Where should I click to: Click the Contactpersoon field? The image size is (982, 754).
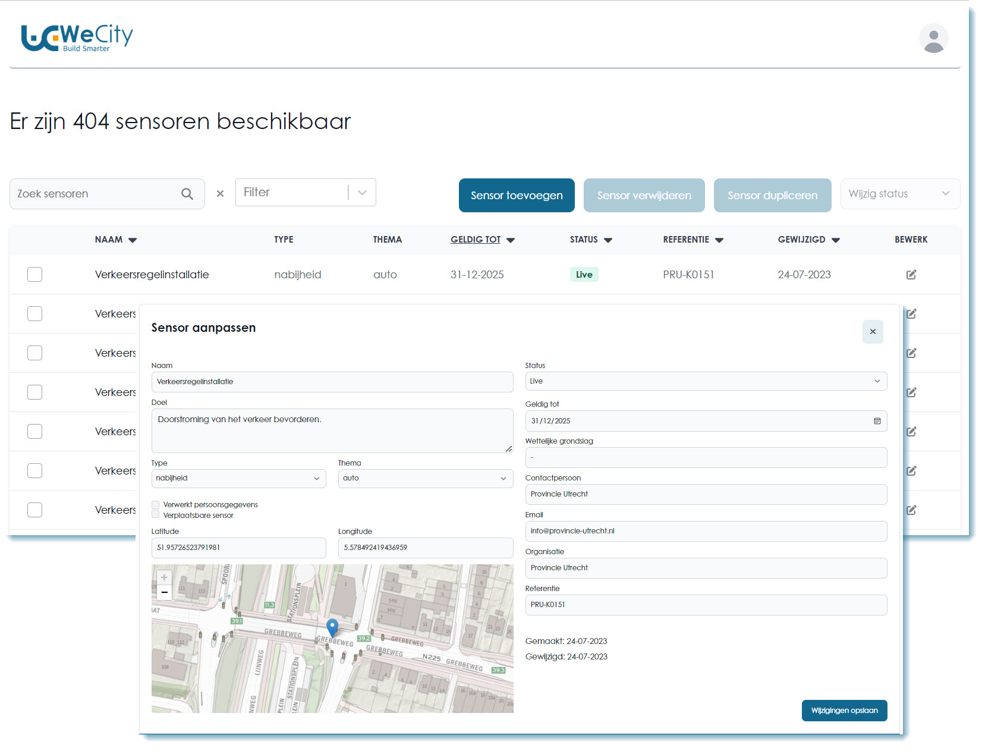tap(706, 494)
